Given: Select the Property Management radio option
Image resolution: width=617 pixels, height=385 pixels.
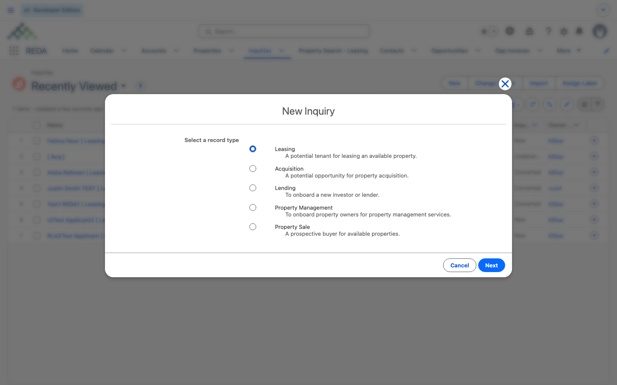Looking at the screenshot, I should (253, 207).
